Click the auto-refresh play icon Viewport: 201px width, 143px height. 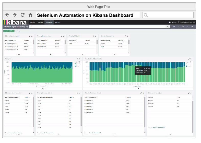click(x=170, y=22)
